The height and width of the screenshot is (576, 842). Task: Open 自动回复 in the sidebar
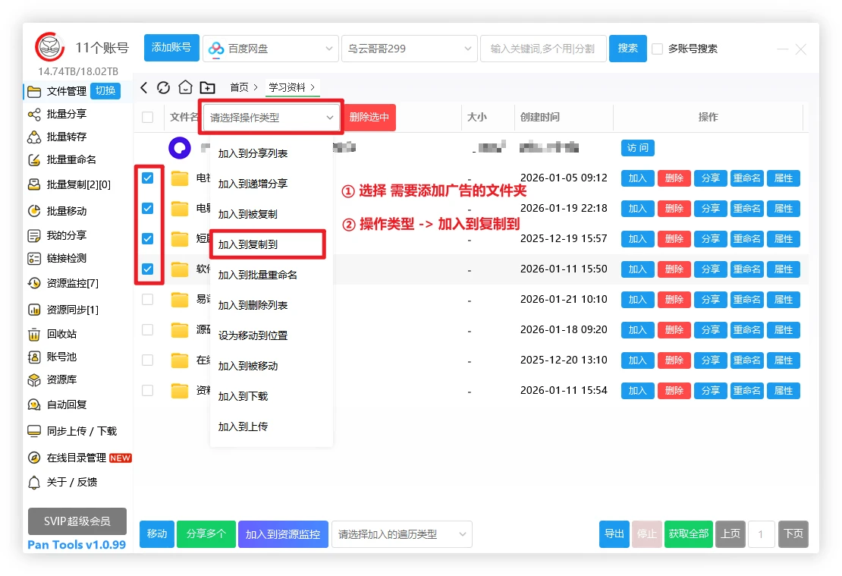tap(66, 404)
